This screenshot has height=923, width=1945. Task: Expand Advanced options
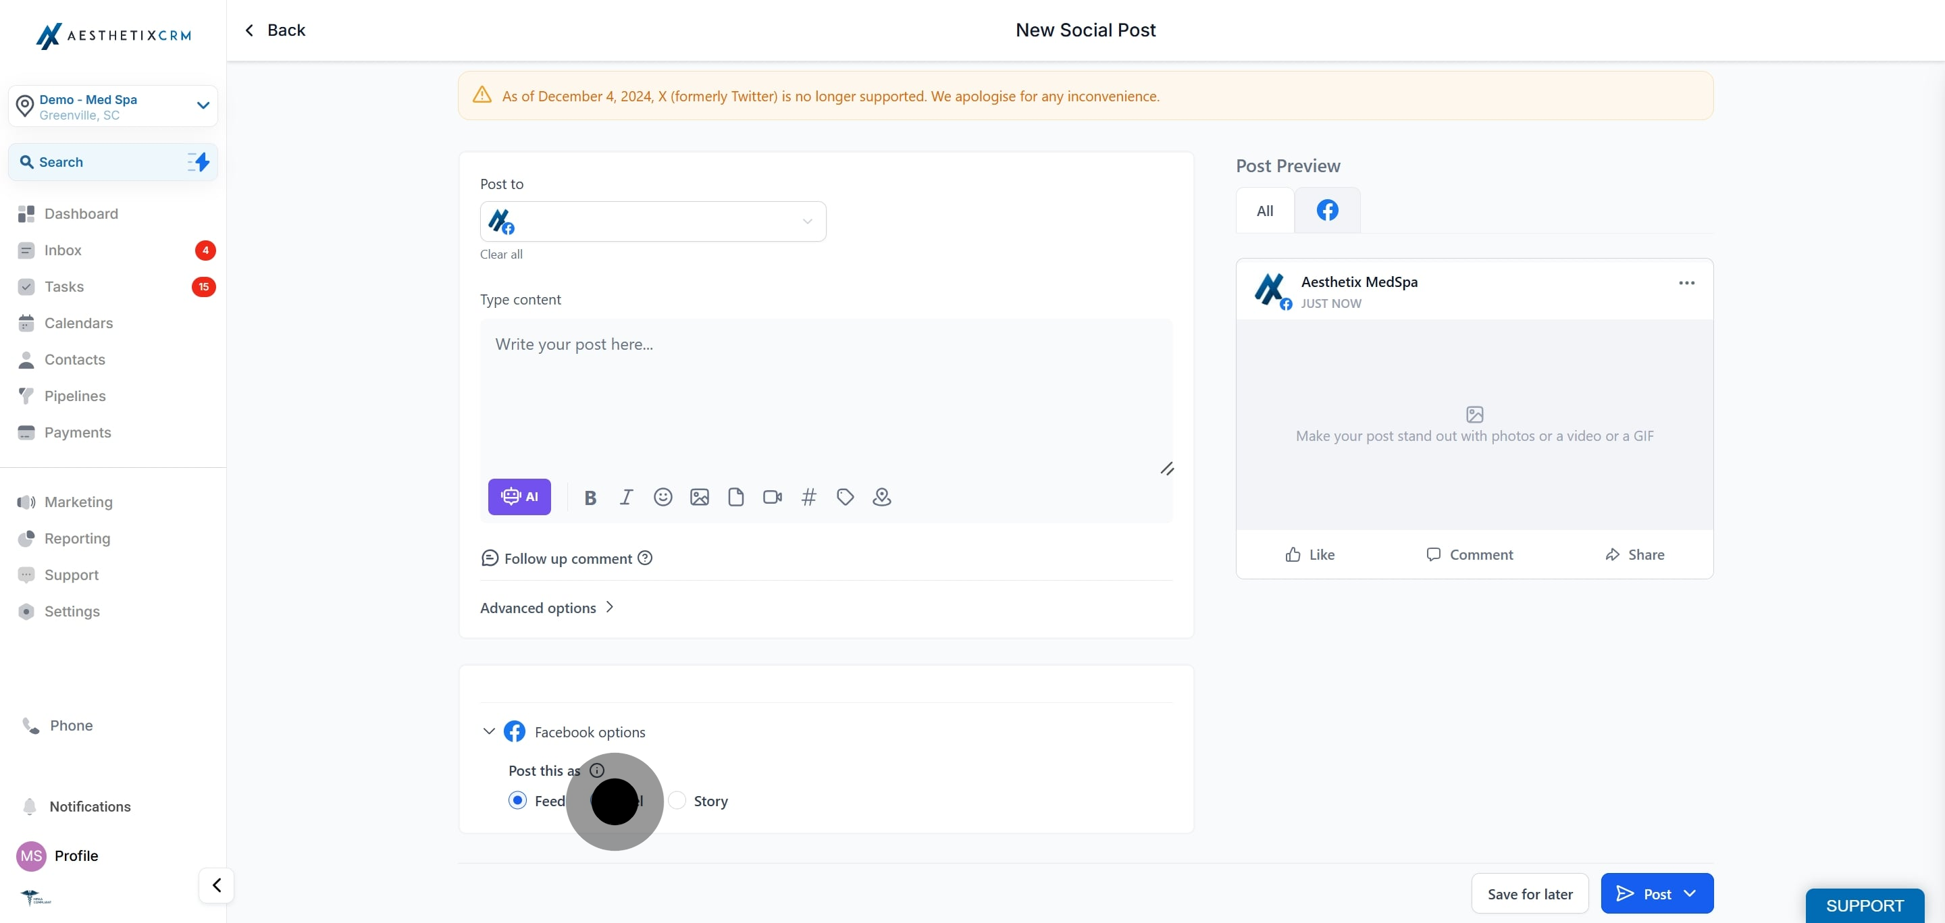coord(546,608)
